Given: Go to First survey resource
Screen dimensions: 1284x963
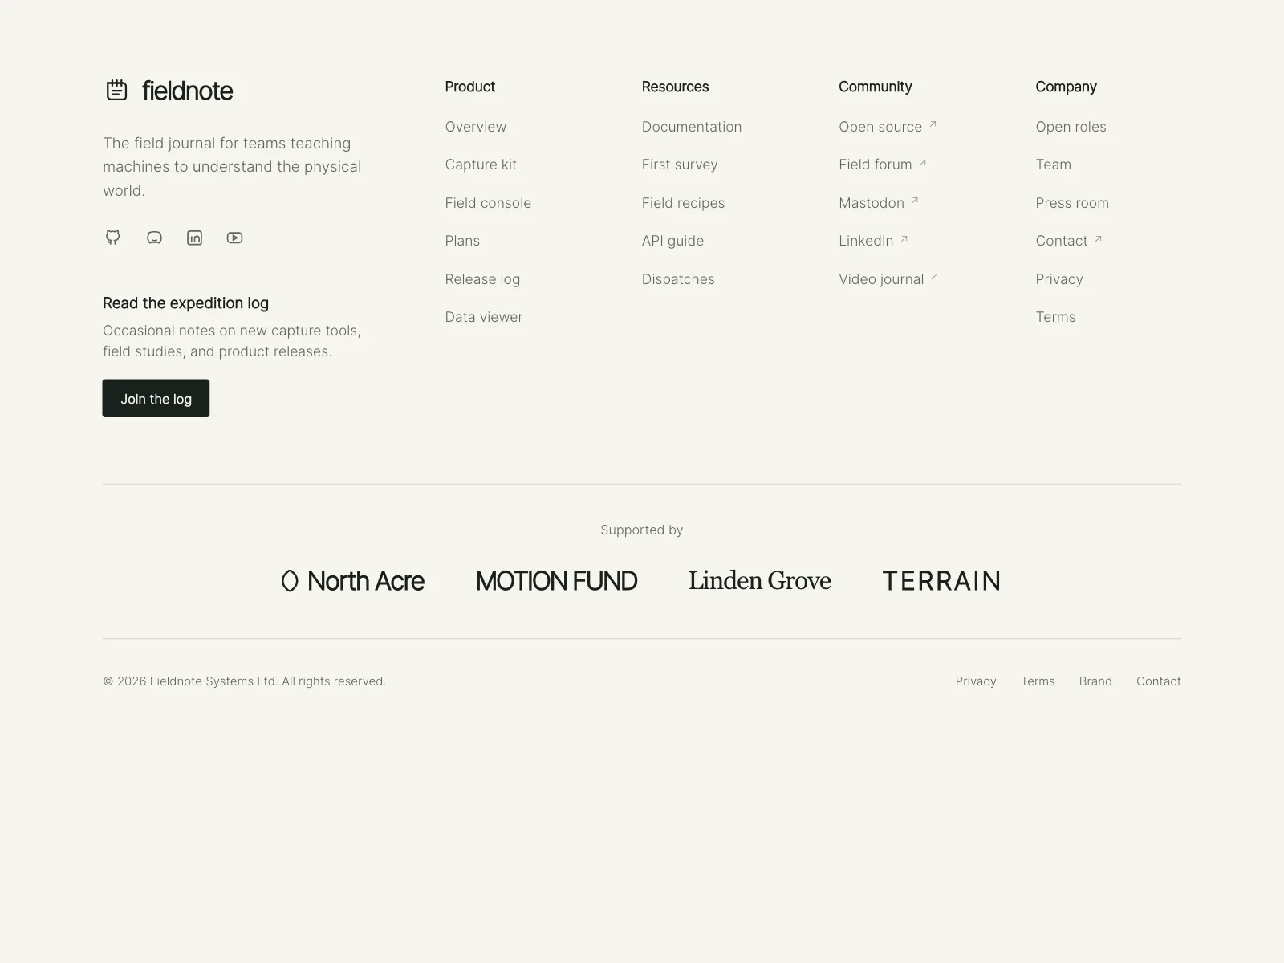Looking at the screenshot, I should tap(680, 165).
